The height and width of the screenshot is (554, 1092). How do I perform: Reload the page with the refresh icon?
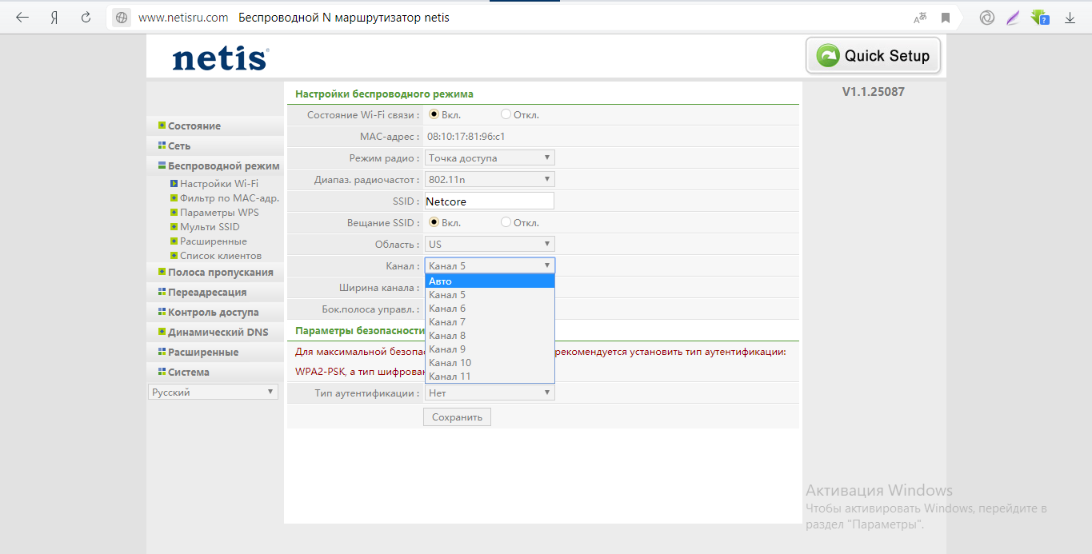86,18
